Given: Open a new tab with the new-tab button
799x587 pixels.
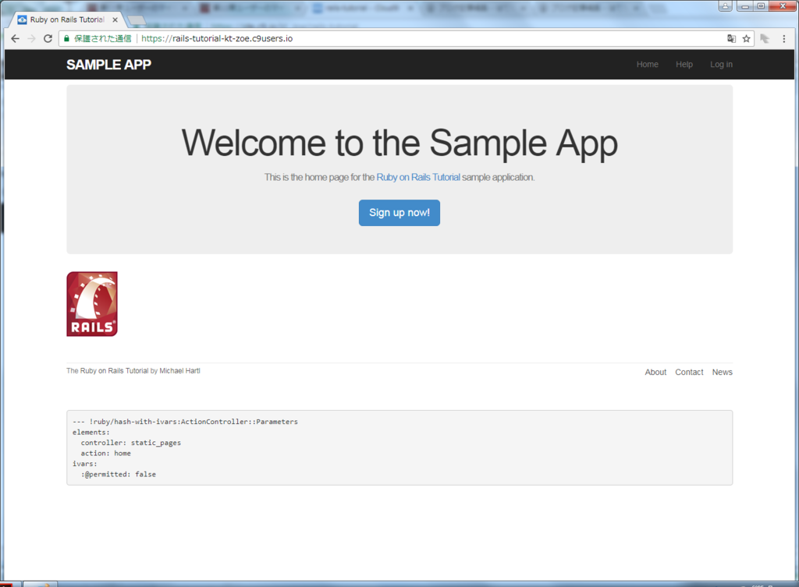Looking at the screenshot, I should pyautogui.click(x=137, y=20).
